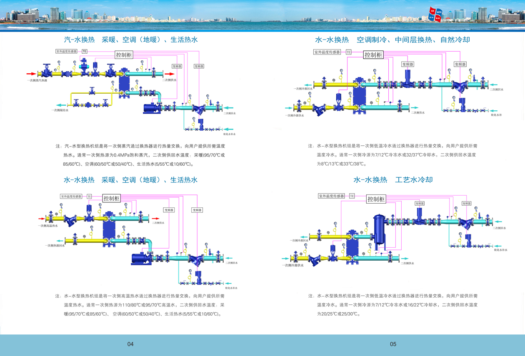Image resolution: width=525 pixels, height=356 pixels.
Task: Click the 控制柜 box in the bottom-right diagram
Action: tap(376, 199)
